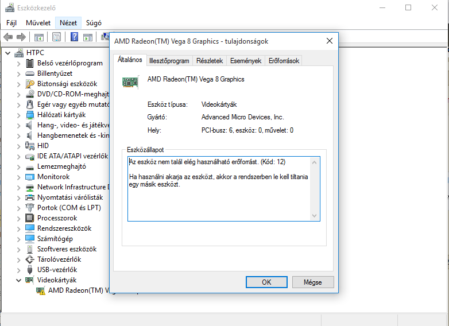The width and height of the screenshot is (449, 326).
Task: Confirm the dialog with OK
Action: coord(266,282)
